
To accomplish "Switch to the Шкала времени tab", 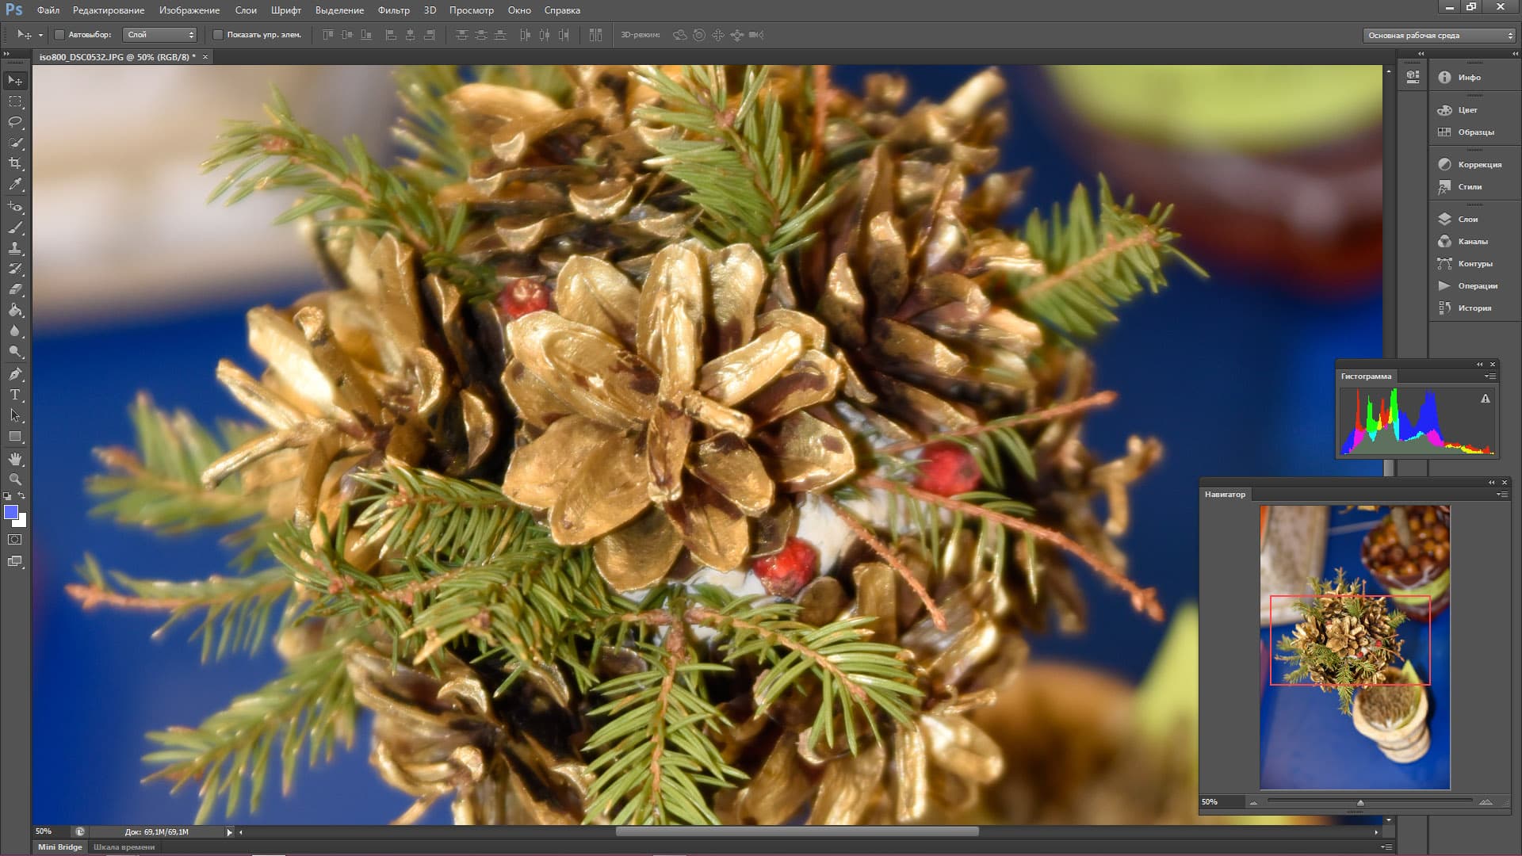I will (124, 846).
